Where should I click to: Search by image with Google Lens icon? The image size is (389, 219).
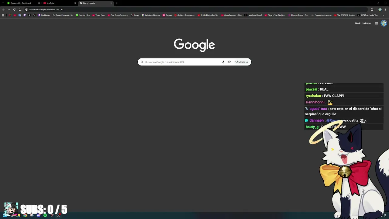229,62
